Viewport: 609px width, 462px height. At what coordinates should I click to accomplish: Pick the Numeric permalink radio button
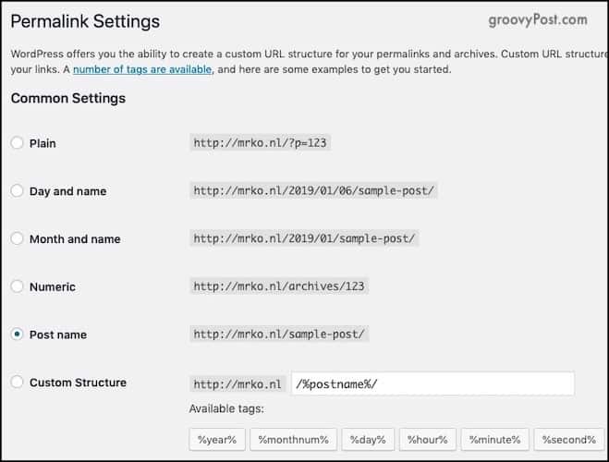pos(17,286)
